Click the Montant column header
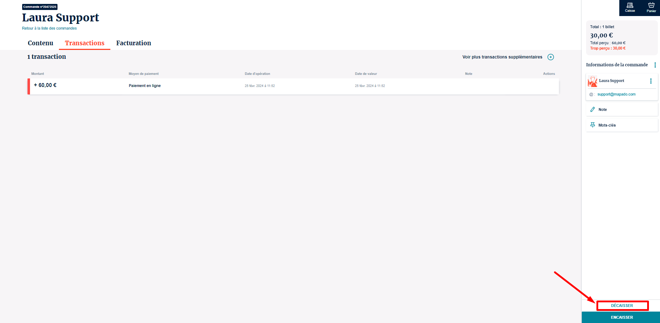Viewport: 660px width, 323px height. pos(37,74)
